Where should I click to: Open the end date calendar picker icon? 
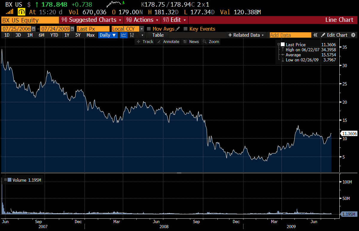[x=72, y=28]
